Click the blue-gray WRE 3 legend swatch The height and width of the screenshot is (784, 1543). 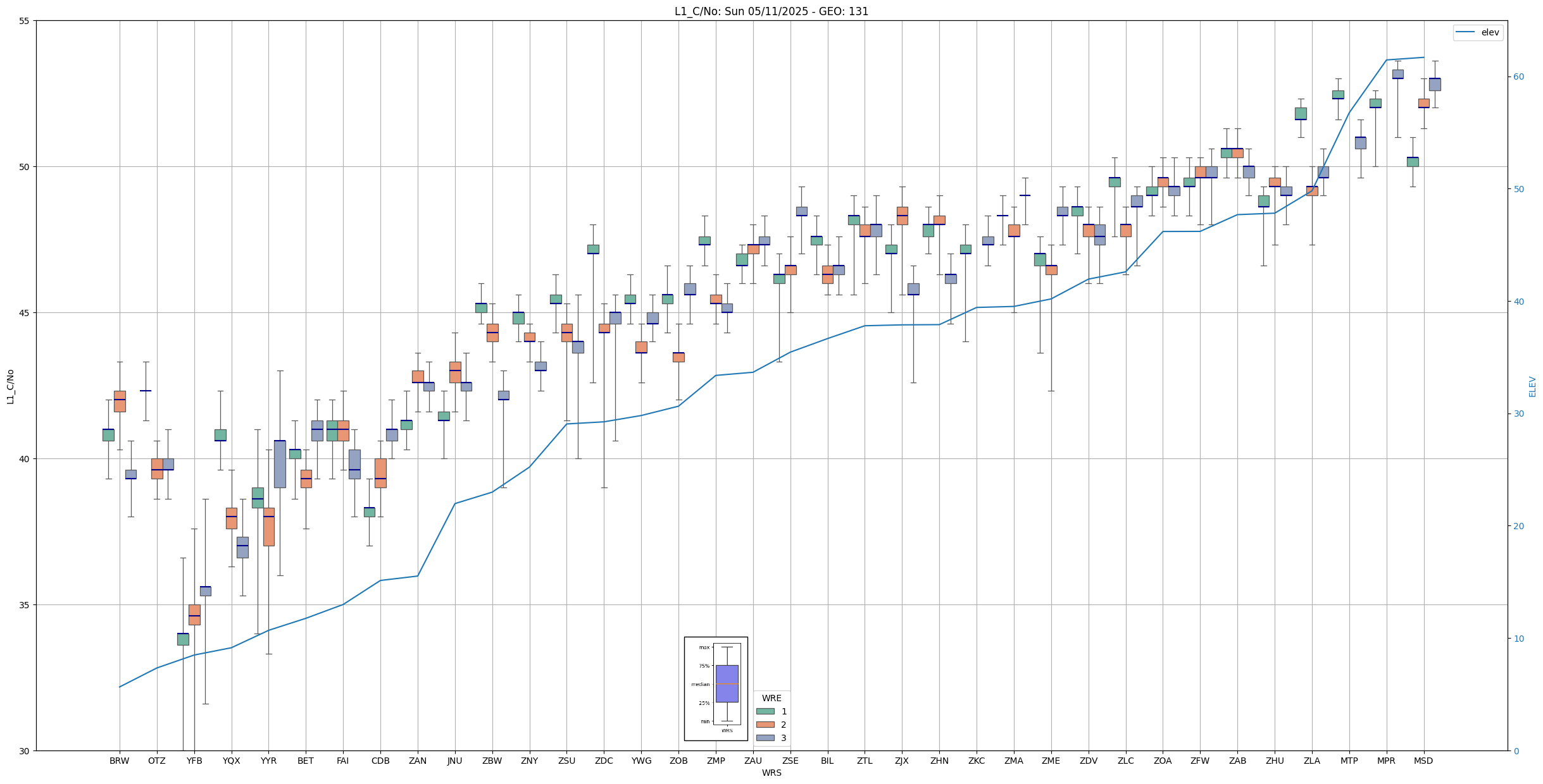pyautogui.click(x=765, y=738)
